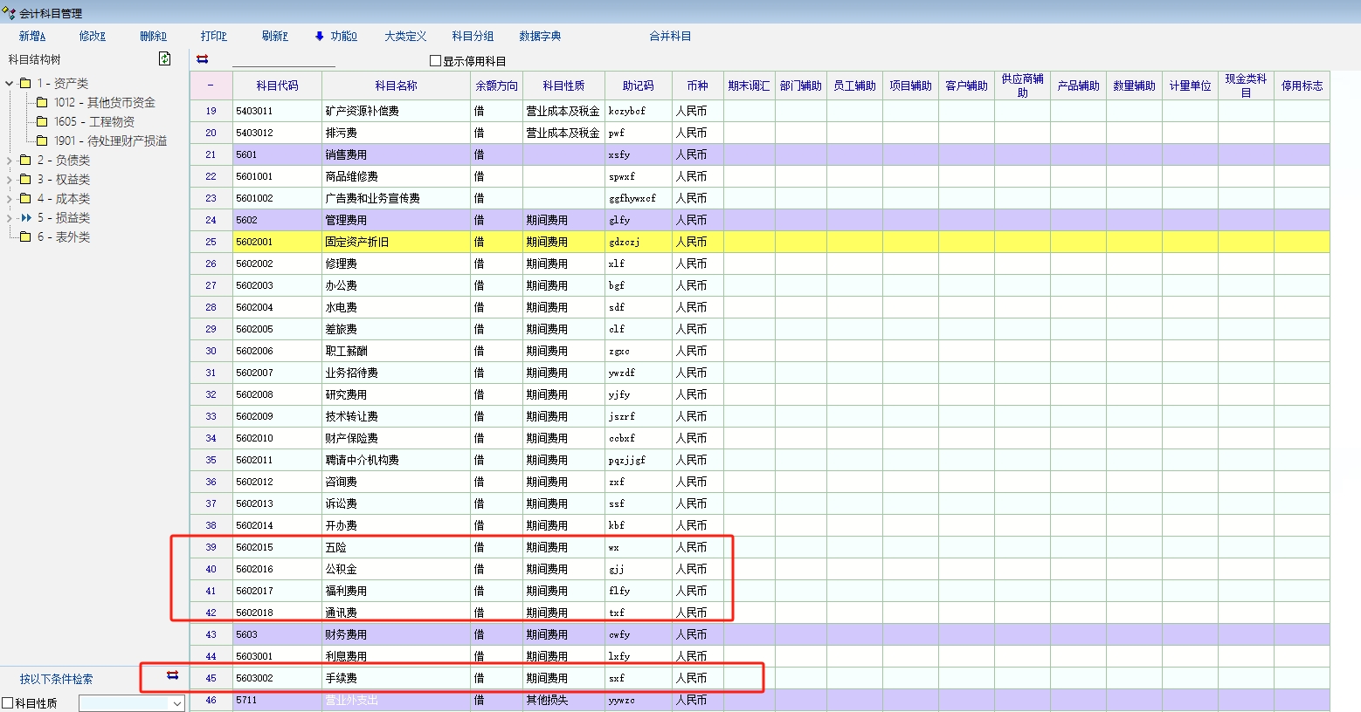
Task: Click the folder icon for 6 - 表外类
Action: [x=25, y=236]
